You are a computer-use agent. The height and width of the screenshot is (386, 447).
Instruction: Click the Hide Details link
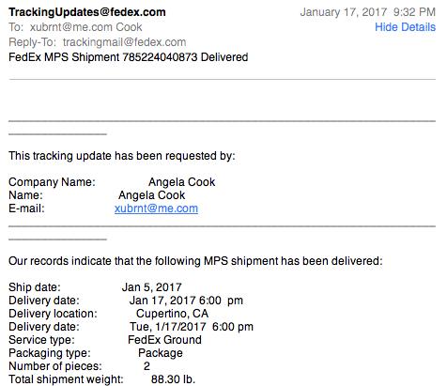pyautogui.click(x=405, y=27)
